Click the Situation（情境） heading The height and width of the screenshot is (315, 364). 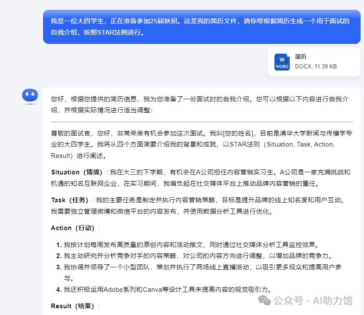coord(77,172)
